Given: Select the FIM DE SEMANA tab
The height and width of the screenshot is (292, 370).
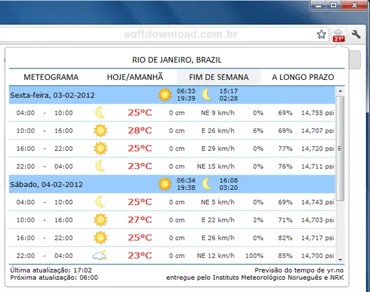Looking at the screenshot, I should (219, 77).
